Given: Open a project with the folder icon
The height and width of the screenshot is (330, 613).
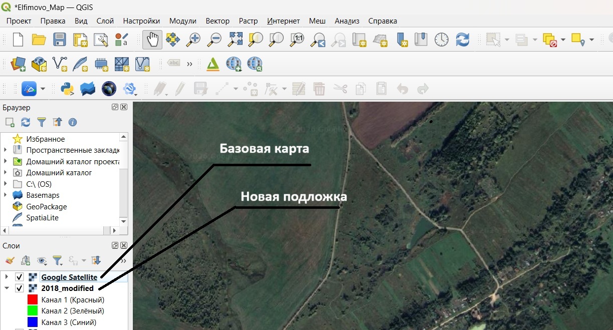Looking at the screenshot, I should click(39, 40).
